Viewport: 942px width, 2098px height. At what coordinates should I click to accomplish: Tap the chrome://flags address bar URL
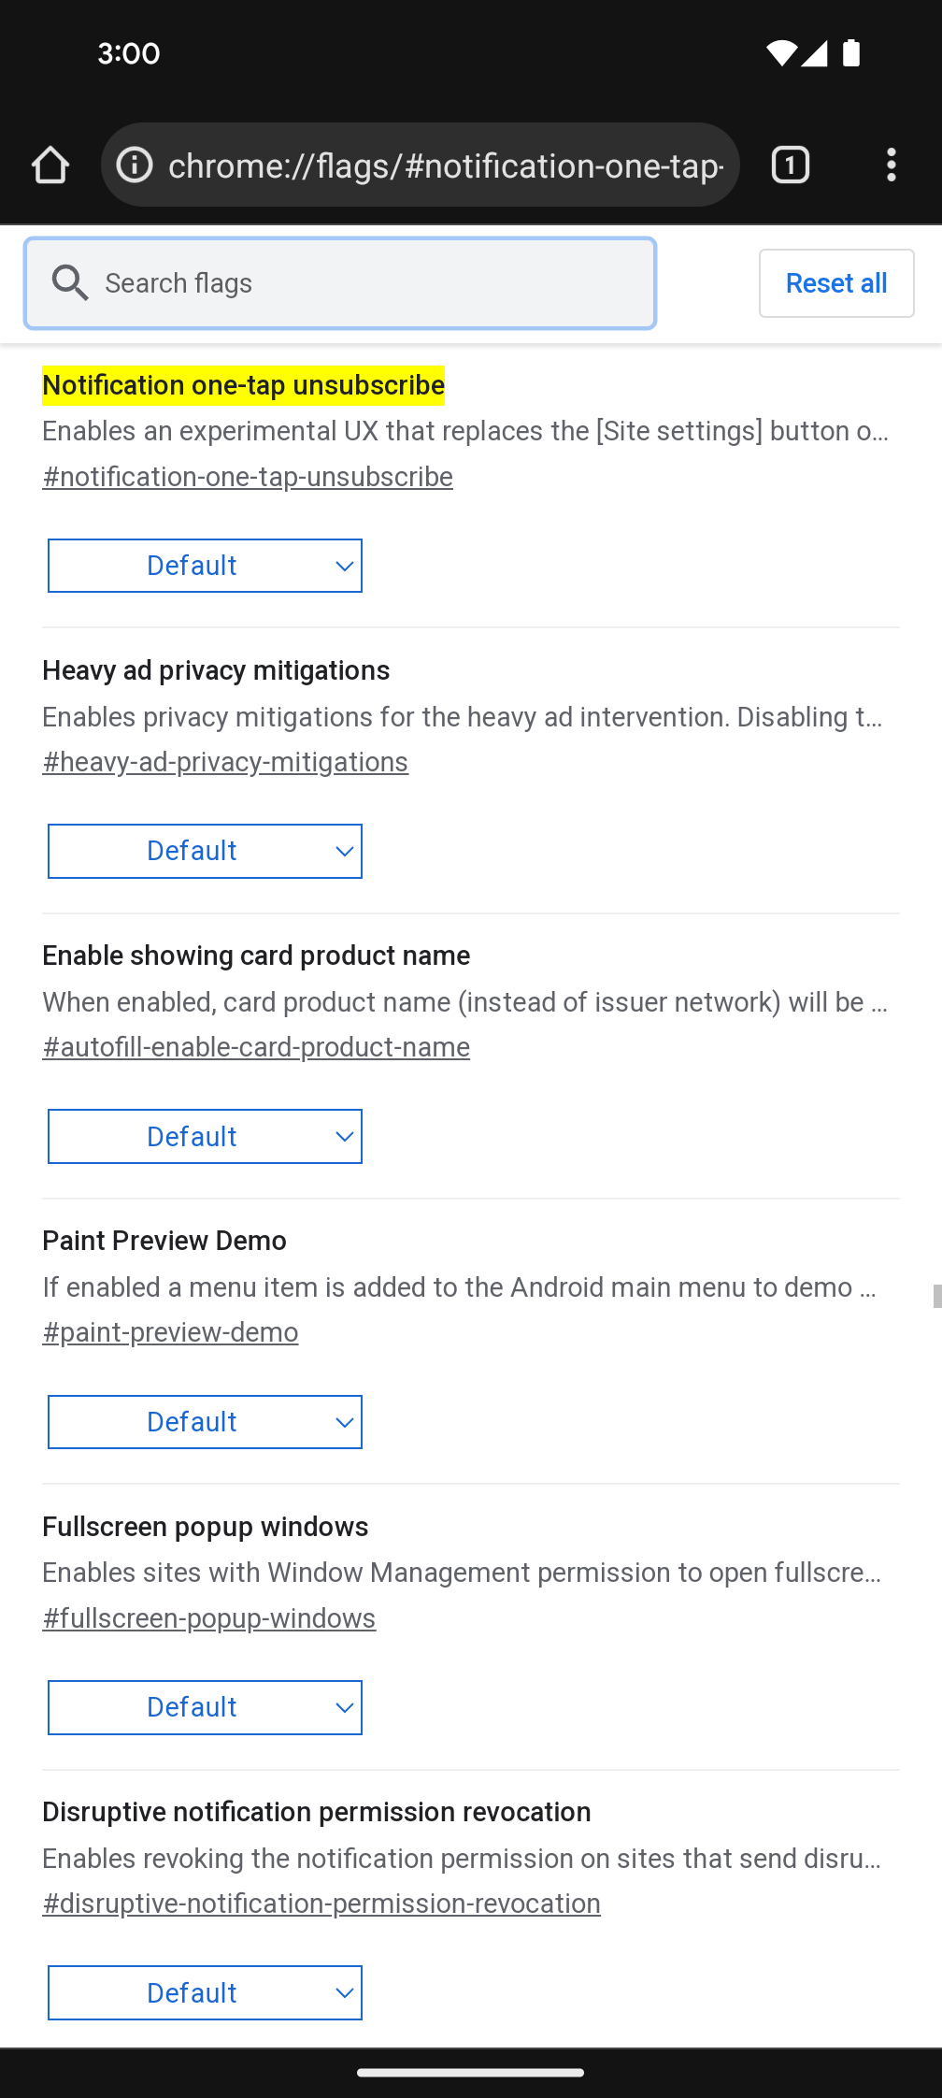447,165
